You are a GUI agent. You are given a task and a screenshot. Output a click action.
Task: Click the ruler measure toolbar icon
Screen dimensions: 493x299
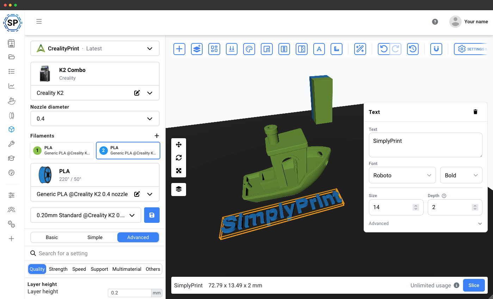pyautogui.click(x=337, y=49)
